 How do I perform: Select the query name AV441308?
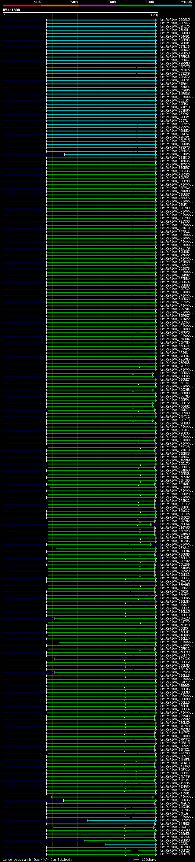(11, 10)
